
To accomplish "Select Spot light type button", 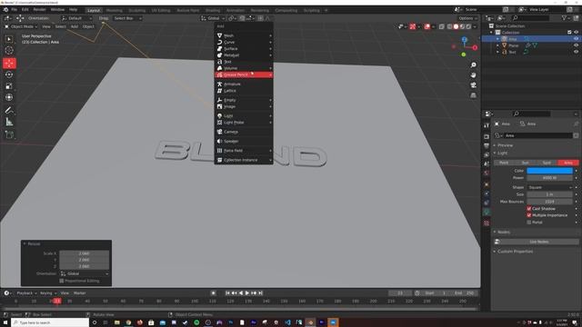I will click(547, 163).
